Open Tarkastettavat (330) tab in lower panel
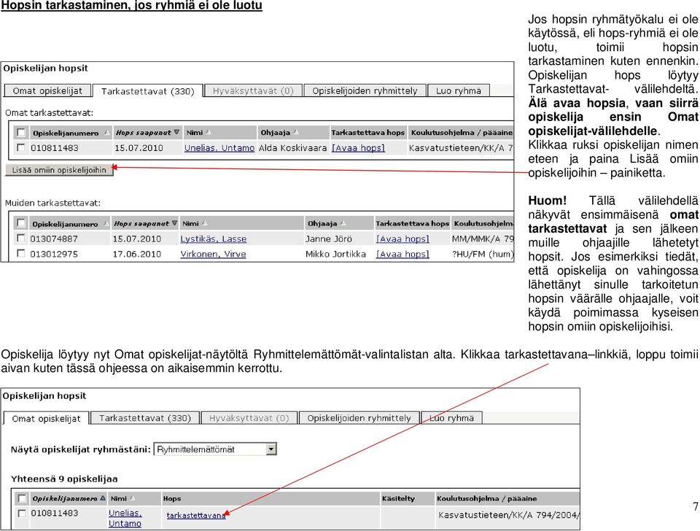 (x=145, y=418)
